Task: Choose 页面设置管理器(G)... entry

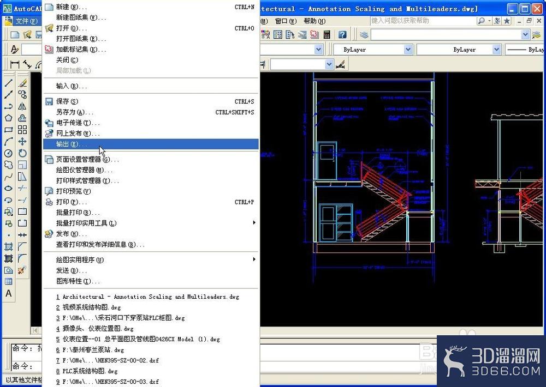Action: tap(151, 160)
